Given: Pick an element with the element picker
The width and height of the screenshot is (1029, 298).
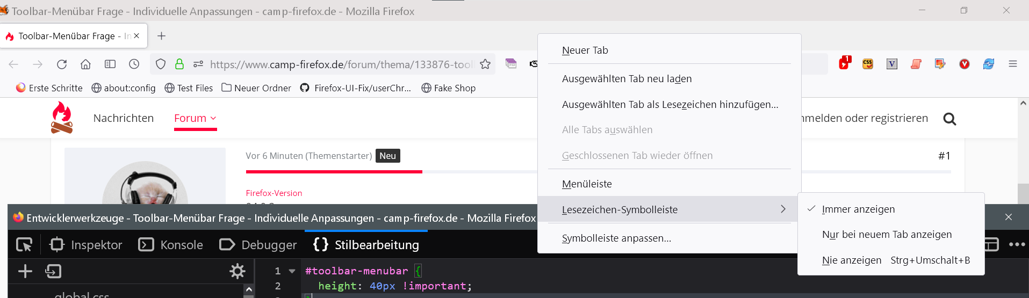Looking at the screenshot, I should [24, 245].
